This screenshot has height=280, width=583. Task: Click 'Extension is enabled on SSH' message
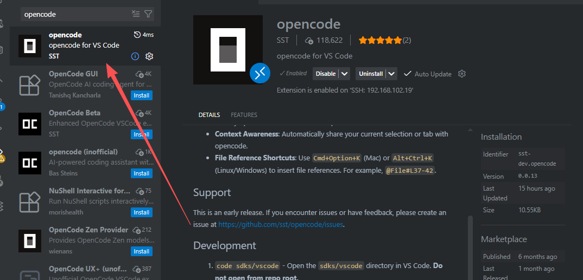point(345,90)
